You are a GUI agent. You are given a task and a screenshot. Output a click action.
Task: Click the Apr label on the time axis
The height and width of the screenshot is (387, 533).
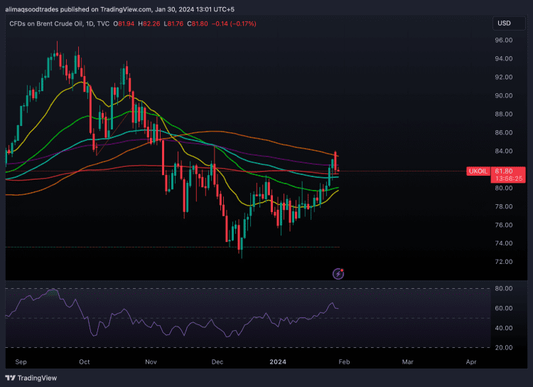471,361
